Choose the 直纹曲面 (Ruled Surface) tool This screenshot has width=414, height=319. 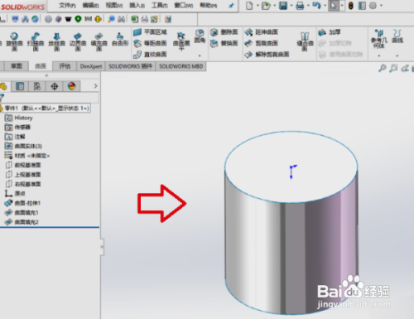pyautogui.click(x=150, y=55)
